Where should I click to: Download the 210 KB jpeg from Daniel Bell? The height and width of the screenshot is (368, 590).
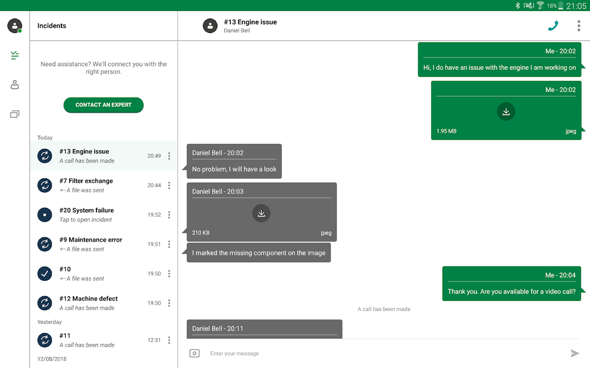coord(261,213)
